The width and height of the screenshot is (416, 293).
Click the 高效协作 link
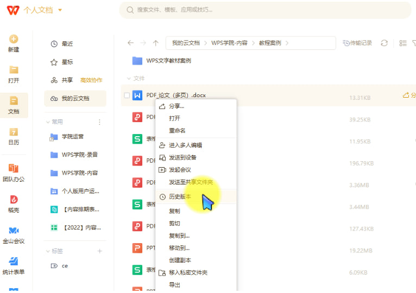point(91,80)
